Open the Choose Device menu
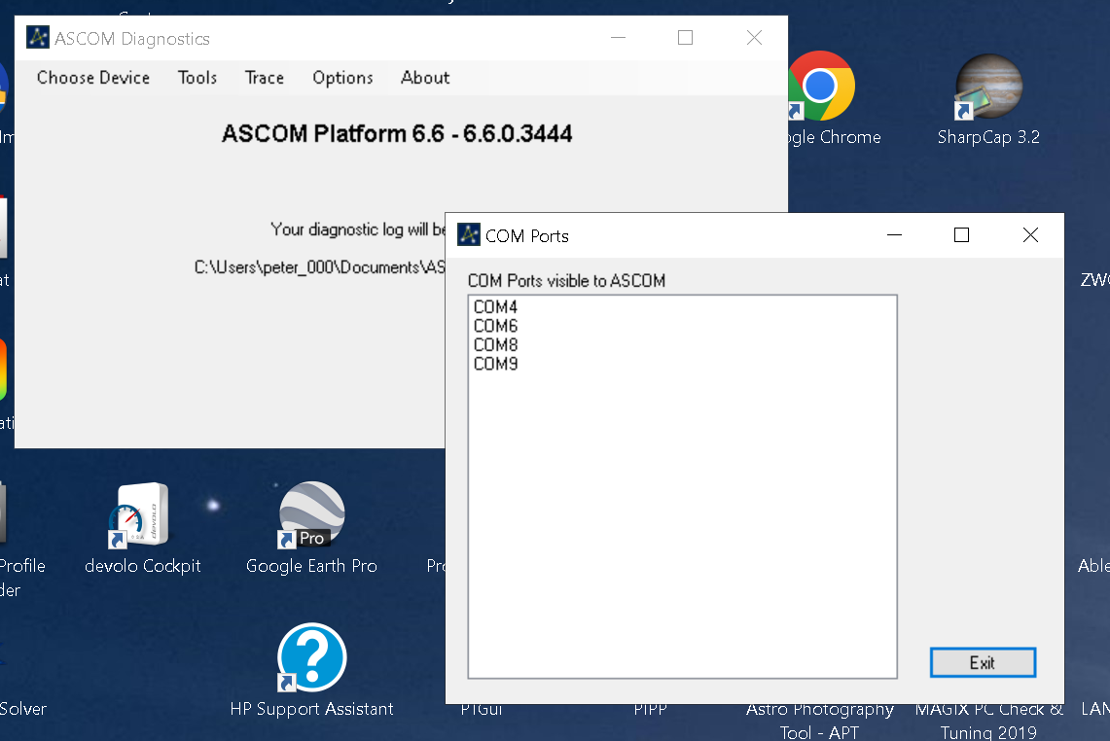 93,77
